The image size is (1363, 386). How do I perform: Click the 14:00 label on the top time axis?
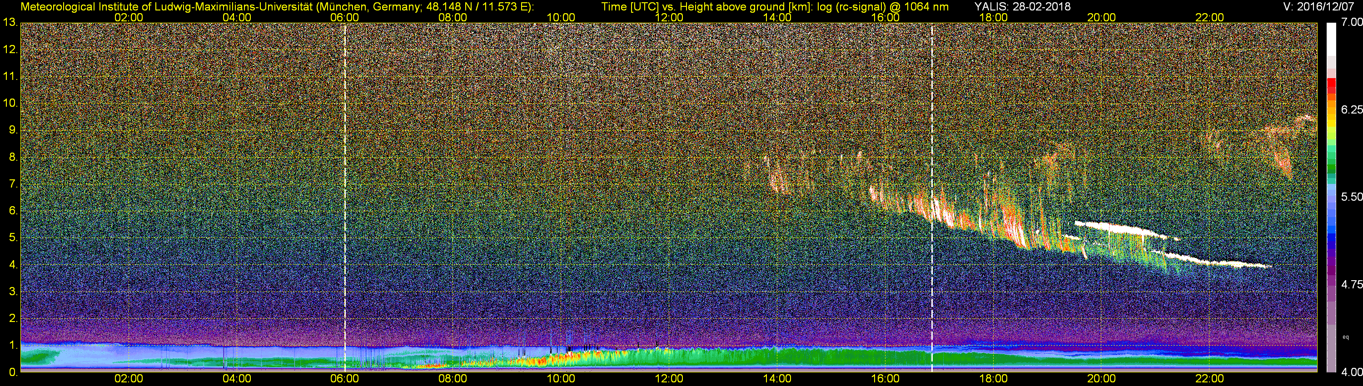coord(777,17)
